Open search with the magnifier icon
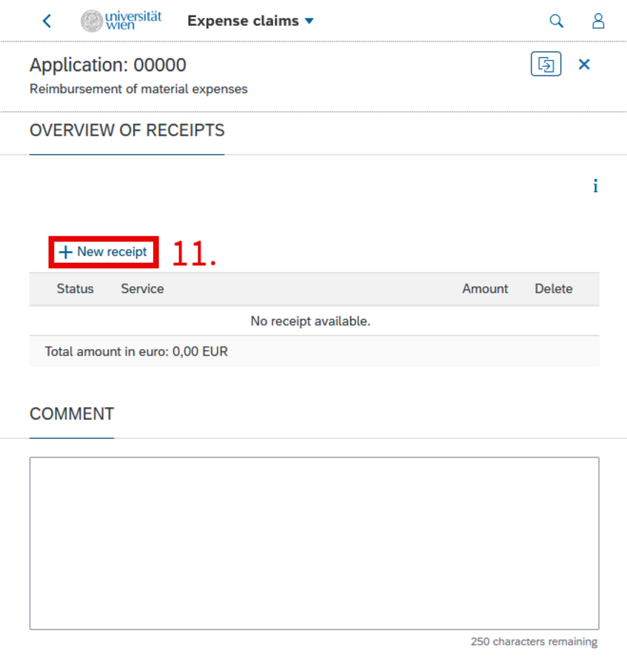 pyautogui.click(x=556, y=21)
